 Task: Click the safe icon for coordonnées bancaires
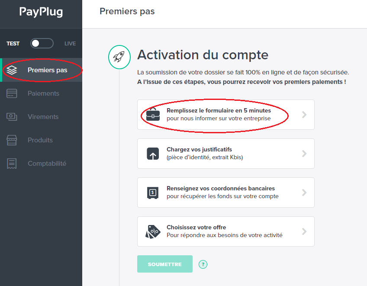[x=153, y=193]
